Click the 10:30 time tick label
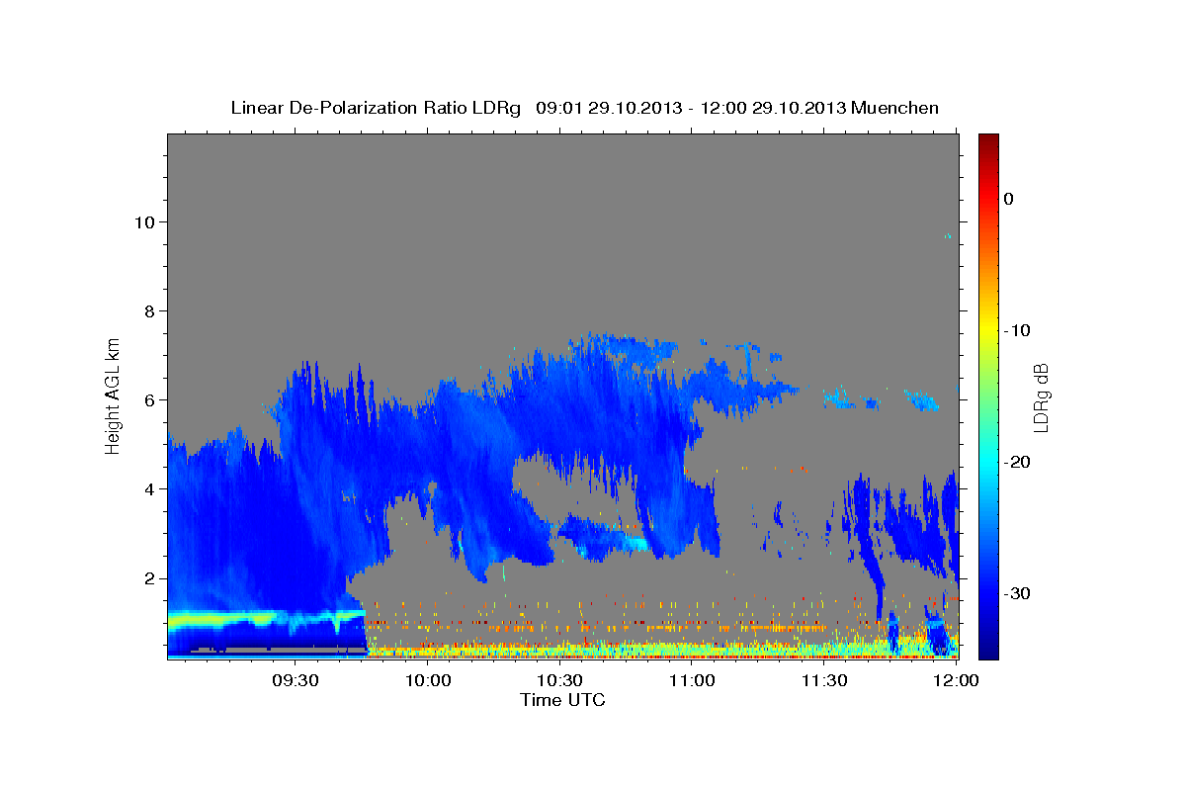Viewport: 1186px width, 791px height. coord(559,680)
